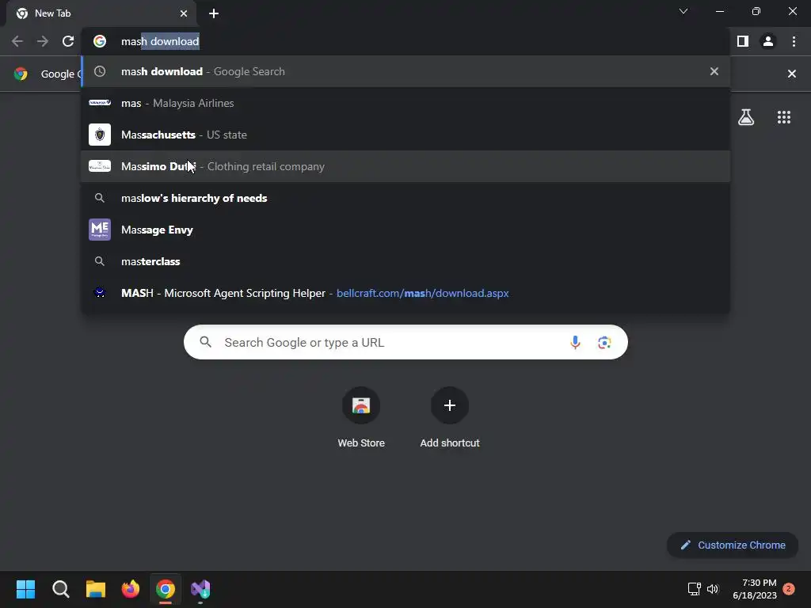This screenshot has width=811, height=608.
Task: Select maslow's hierarchy of needs suggestion
Action: coord(405,198)
